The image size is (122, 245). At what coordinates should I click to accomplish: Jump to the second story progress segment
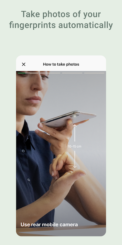tap(50, 73)
